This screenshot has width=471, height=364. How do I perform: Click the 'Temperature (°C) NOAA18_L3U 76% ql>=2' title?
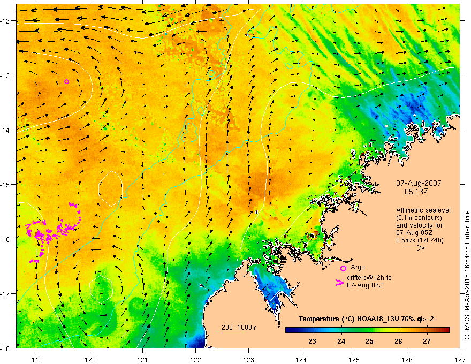coord(366,319)
